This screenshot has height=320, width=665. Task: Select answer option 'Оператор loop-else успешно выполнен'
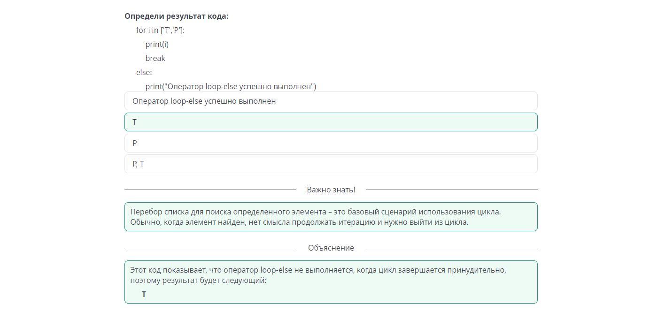coord(331,101)
